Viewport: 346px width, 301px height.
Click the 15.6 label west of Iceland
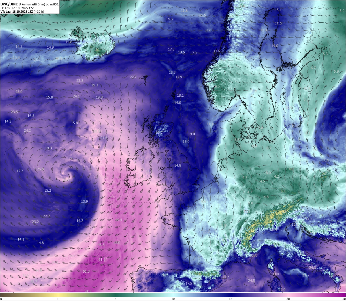pos(69,42)
